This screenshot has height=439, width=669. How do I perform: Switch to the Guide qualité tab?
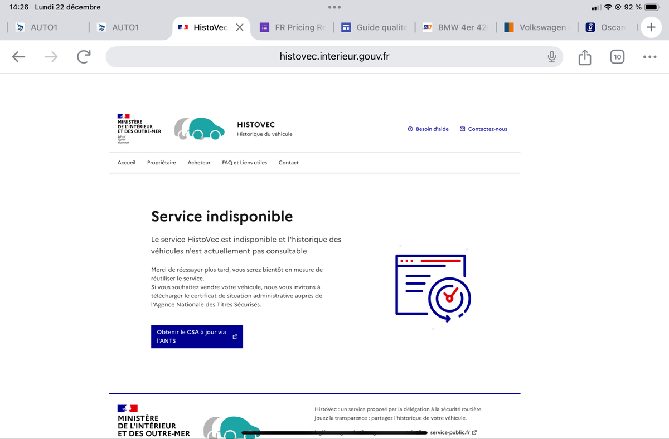375,27
